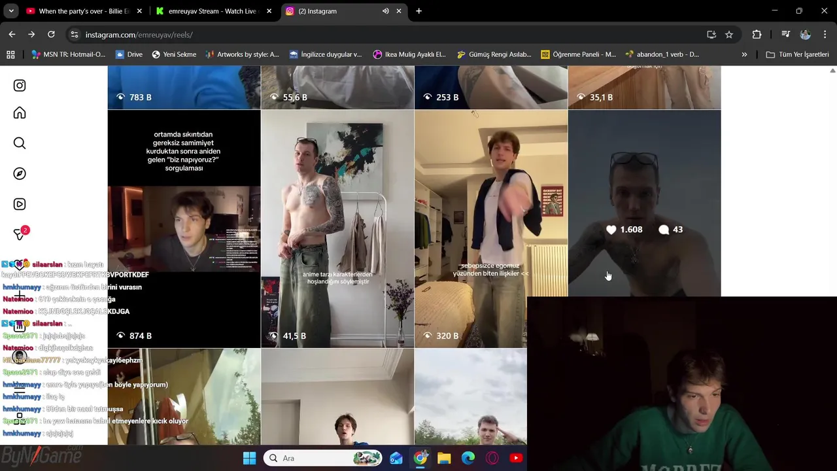Open the top reel with 35,1 B views
This screenshot has height=471, width=837.
coord(644,87)
